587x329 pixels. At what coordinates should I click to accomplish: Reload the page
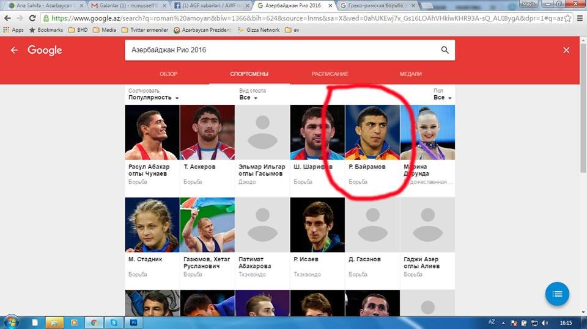pyautogui.click(x=32, y=18)
